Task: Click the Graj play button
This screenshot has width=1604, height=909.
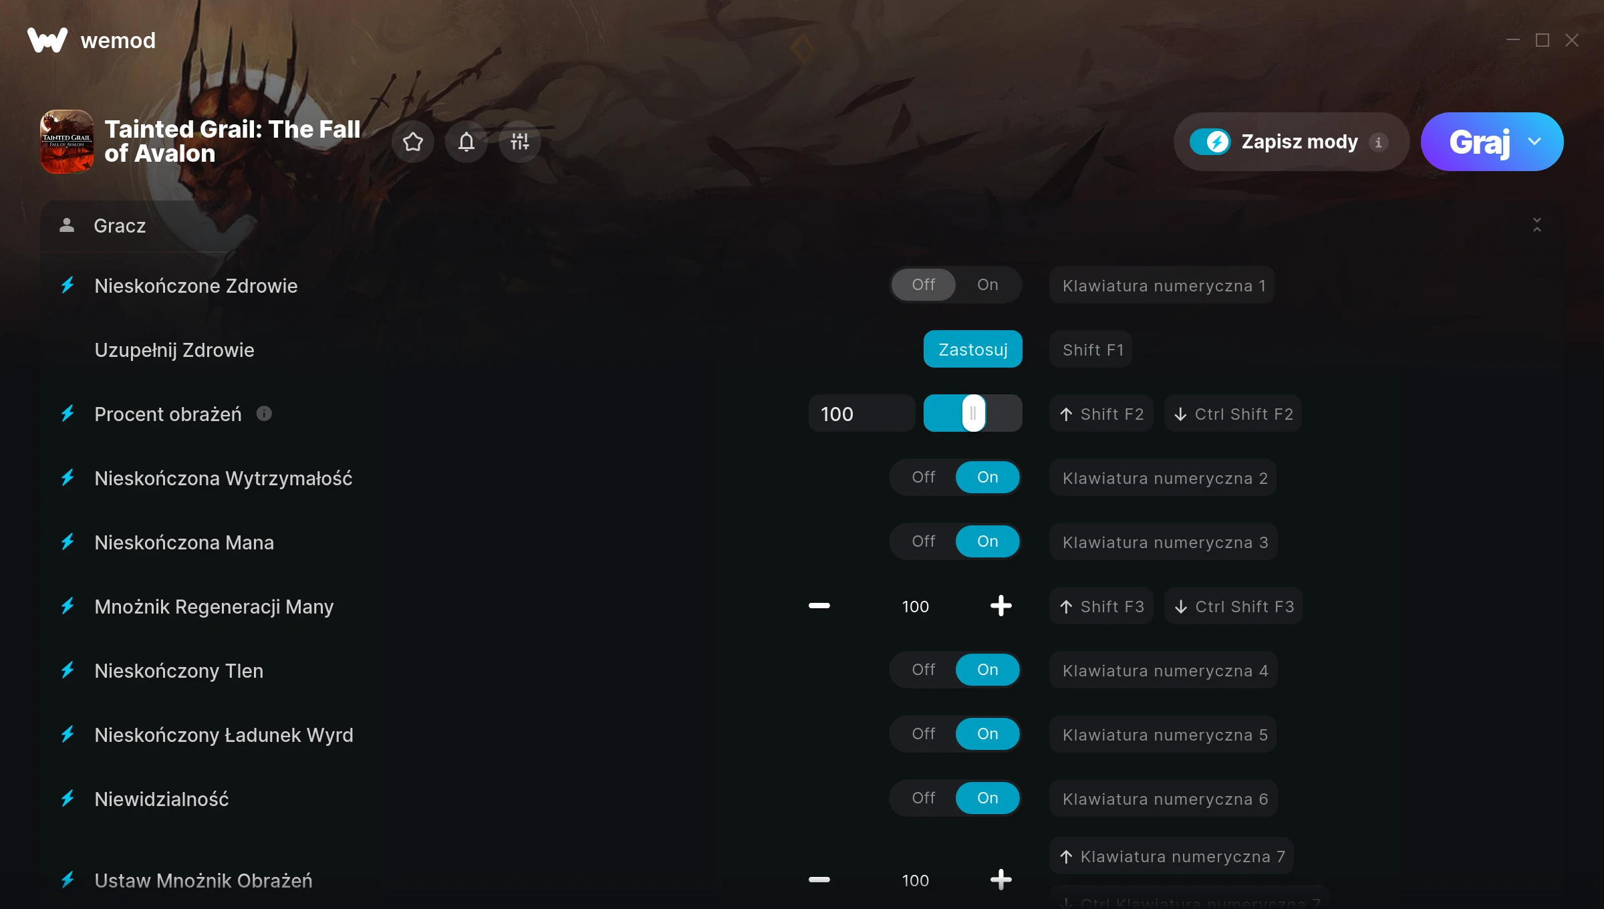Action: (x=1480, y=142)
